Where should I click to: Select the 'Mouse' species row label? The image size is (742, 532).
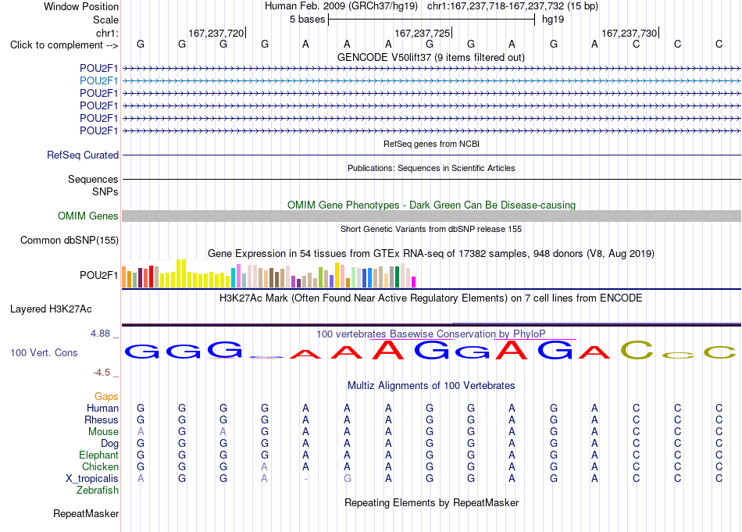103,432
